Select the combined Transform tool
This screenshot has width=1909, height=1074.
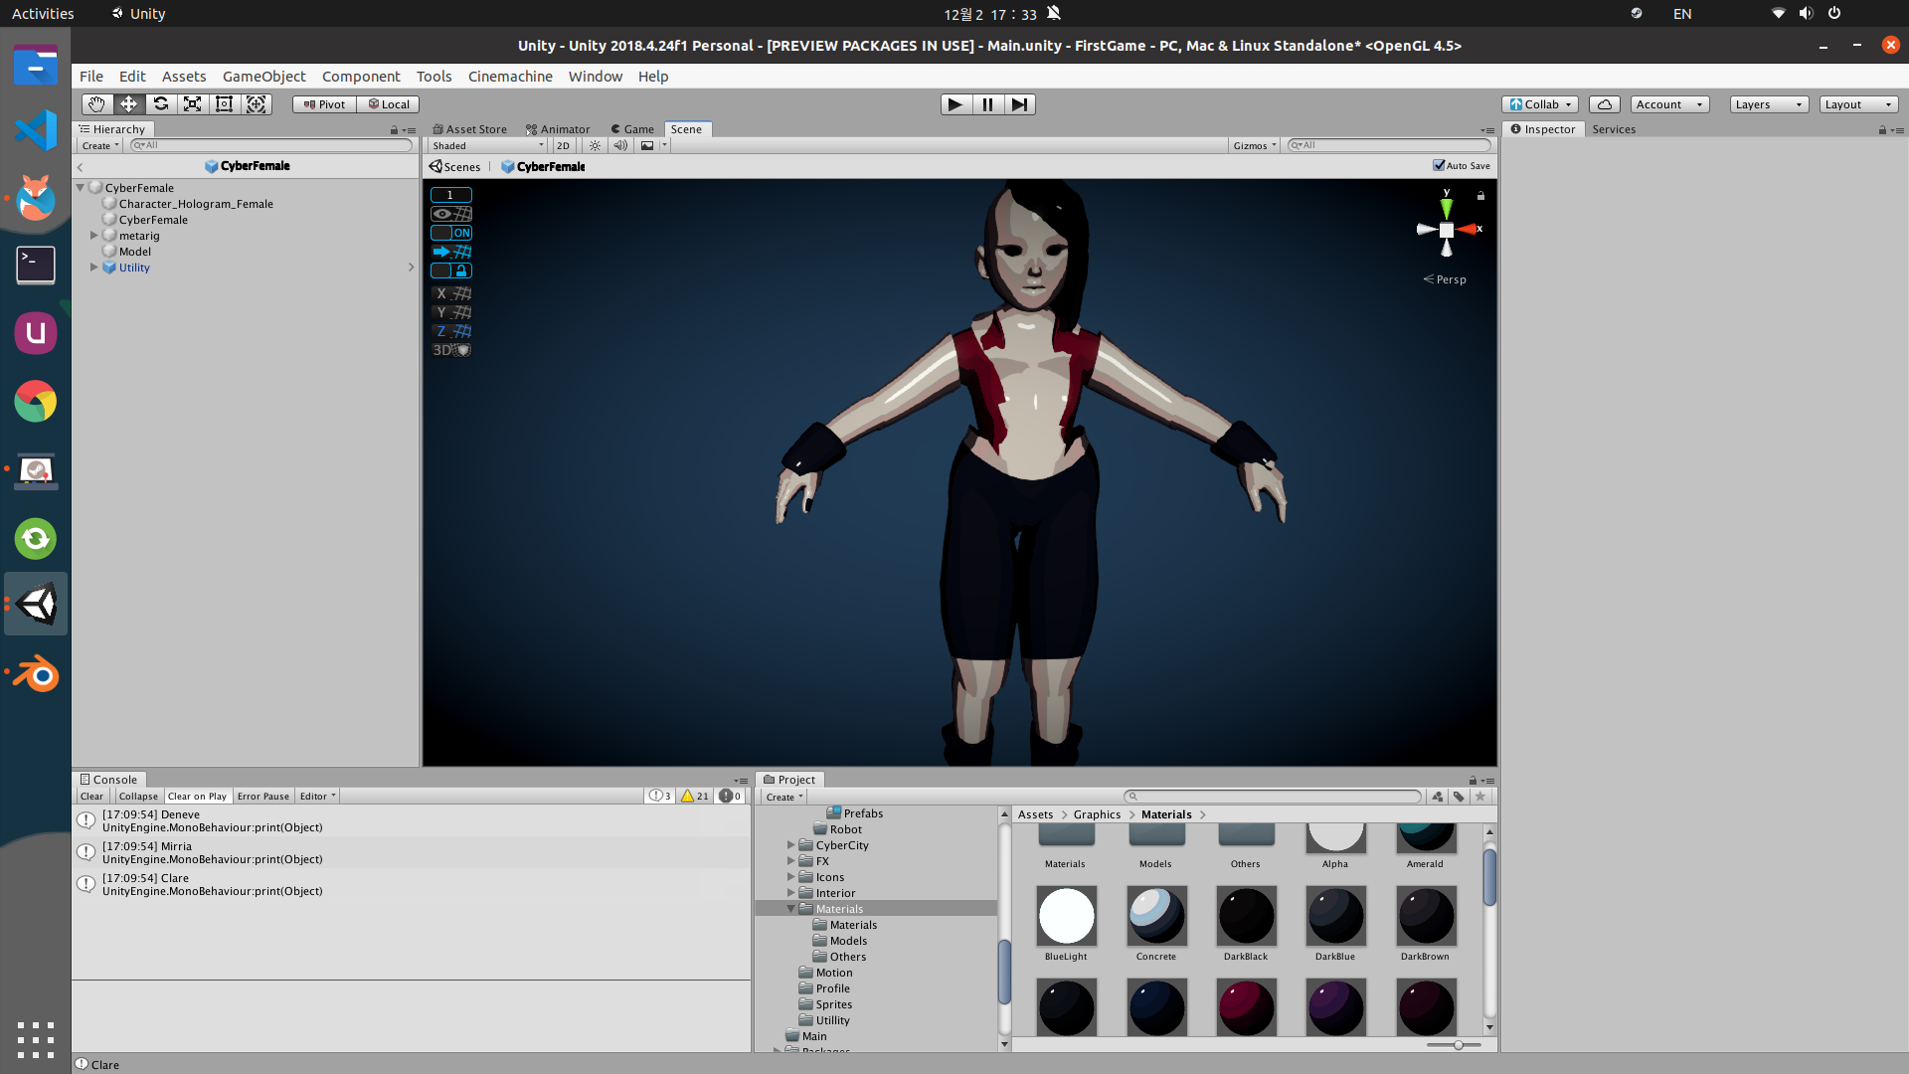pyautogui.click(x=256, y=104)
